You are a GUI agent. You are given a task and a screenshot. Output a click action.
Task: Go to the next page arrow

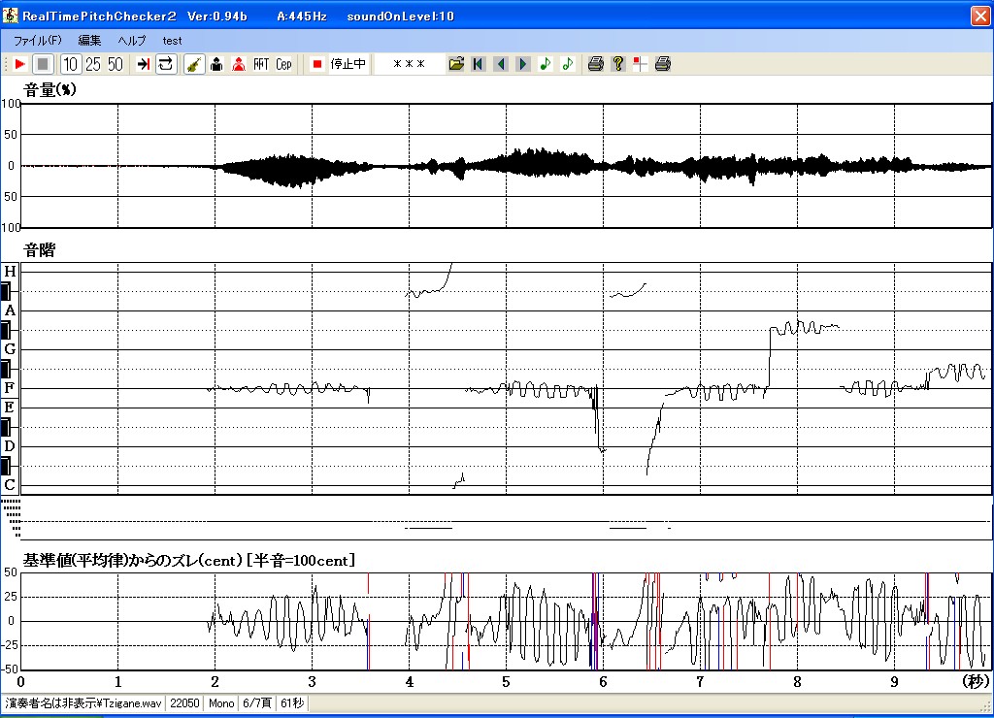[x=523, y=64]
